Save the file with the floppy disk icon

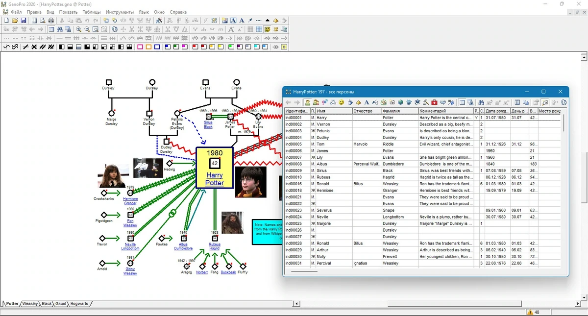pyautogui.click(x=24, y=20)
